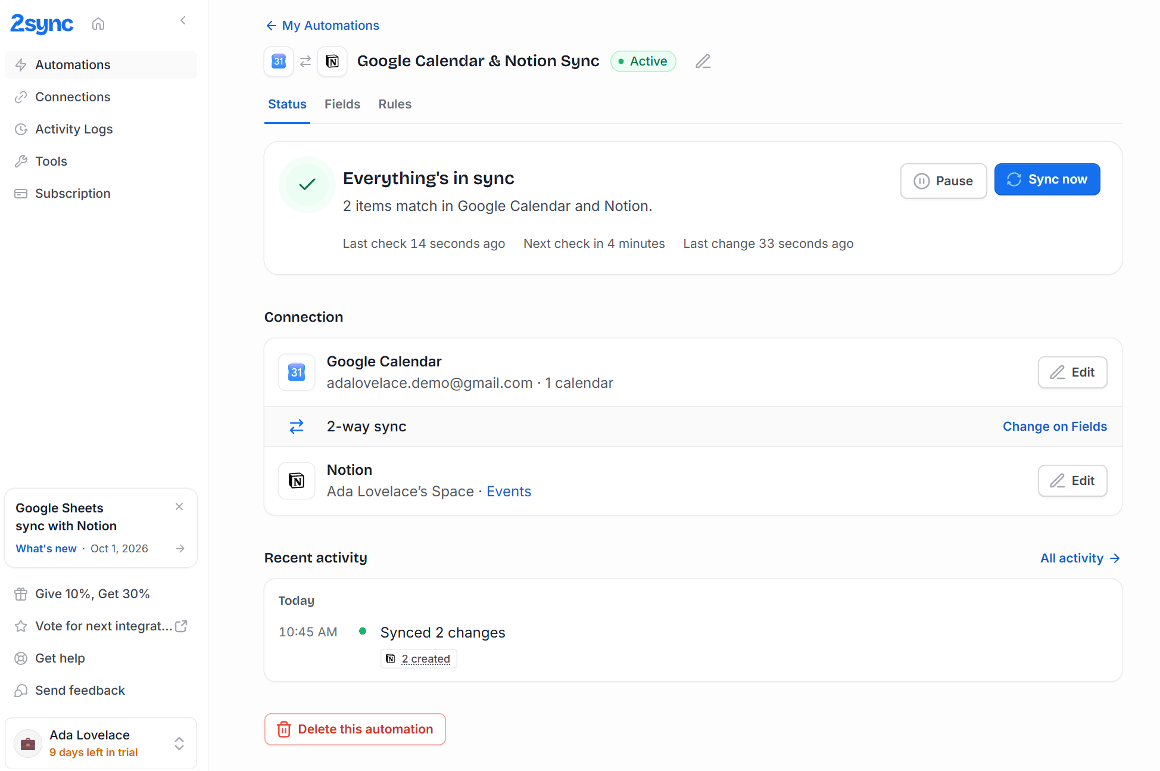The image size is (1160, 771).
Task: Click the 2-way sync arrows icon
Action: tap(297, 427)
